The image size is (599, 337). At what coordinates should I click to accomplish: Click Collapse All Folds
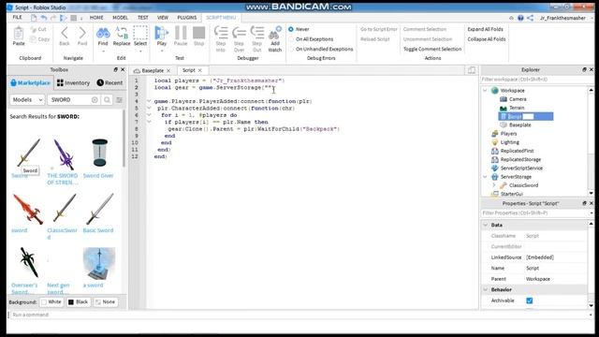click(x=487, y=39)
